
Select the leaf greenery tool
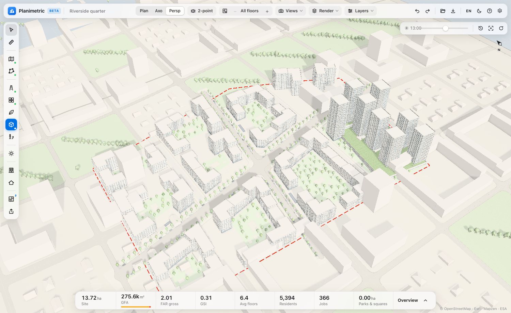(x=11, y=112)
